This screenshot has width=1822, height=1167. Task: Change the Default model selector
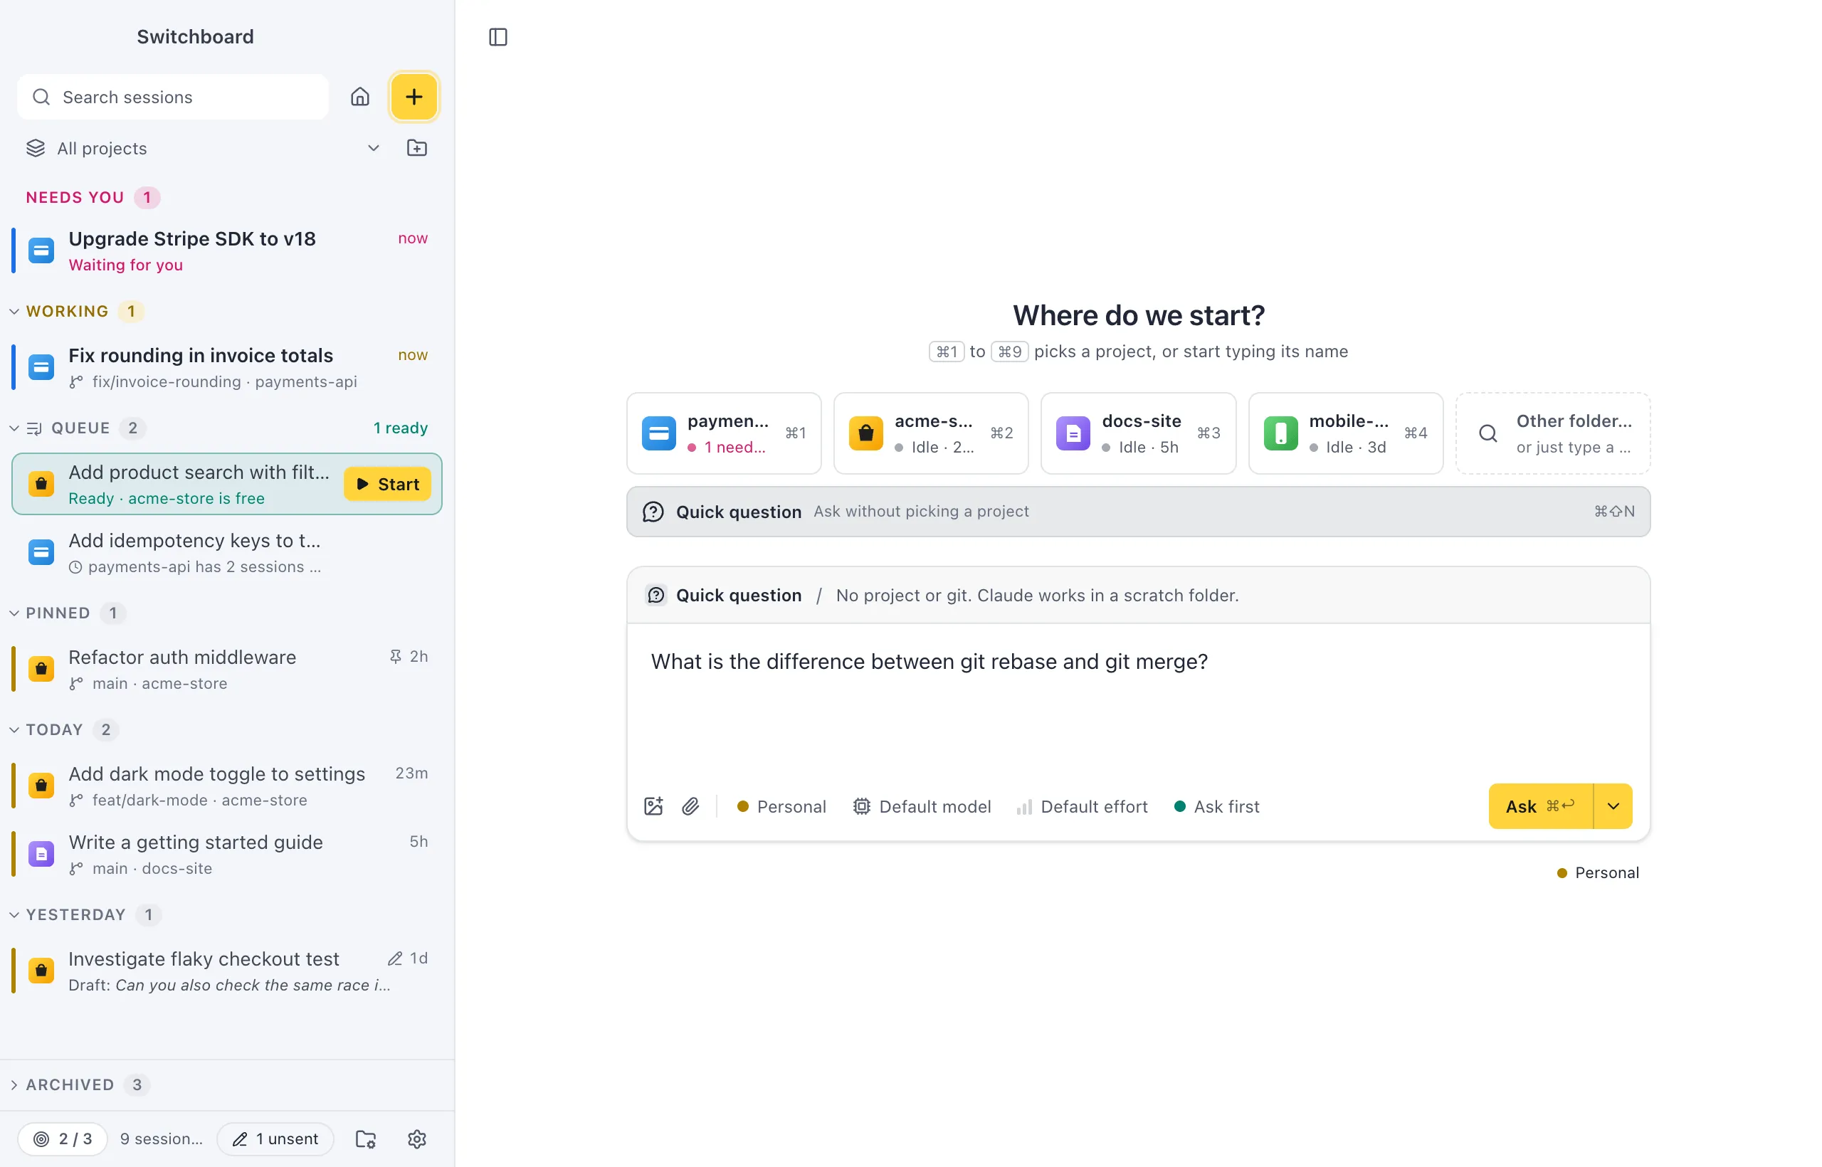(x=922, y=806)
